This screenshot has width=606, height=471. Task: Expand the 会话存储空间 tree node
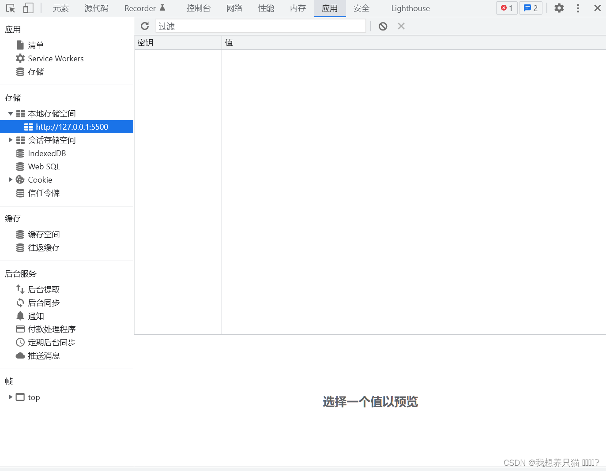11,140
